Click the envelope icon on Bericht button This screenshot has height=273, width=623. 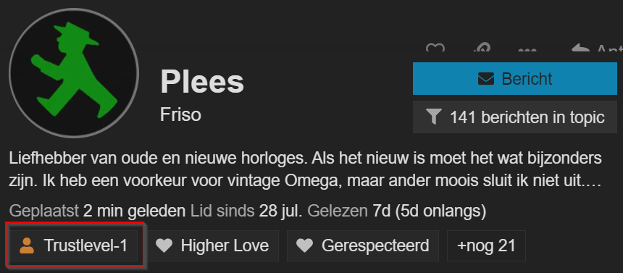[486, 79]
